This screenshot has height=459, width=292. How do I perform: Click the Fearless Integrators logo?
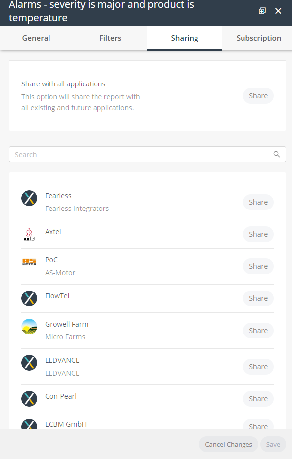pyautogui.click(x=29, y=198)
